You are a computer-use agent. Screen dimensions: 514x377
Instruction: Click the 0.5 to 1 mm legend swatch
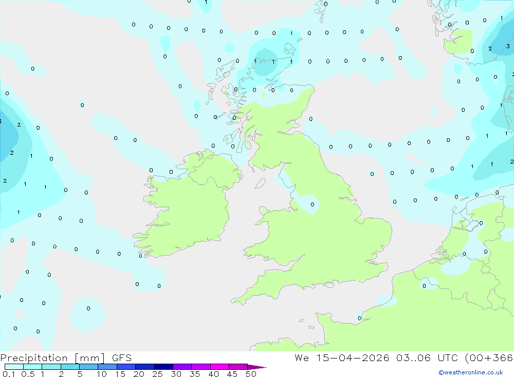[33, 367]
